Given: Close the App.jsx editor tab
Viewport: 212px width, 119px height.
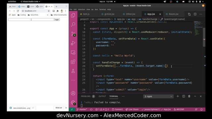Looking at the screenshot, I should point(160,14).
